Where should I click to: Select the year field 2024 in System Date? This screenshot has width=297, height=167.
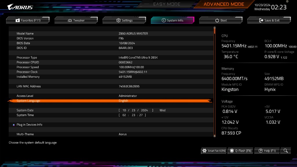[x=144, y=110]
